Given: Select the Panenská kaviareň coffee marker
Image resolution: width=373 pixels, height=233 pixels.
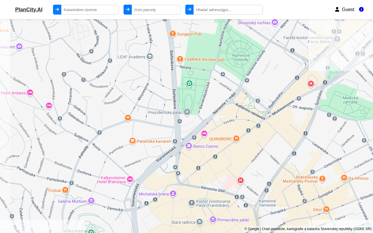Looking at the screenshot, I should (133, 141).
